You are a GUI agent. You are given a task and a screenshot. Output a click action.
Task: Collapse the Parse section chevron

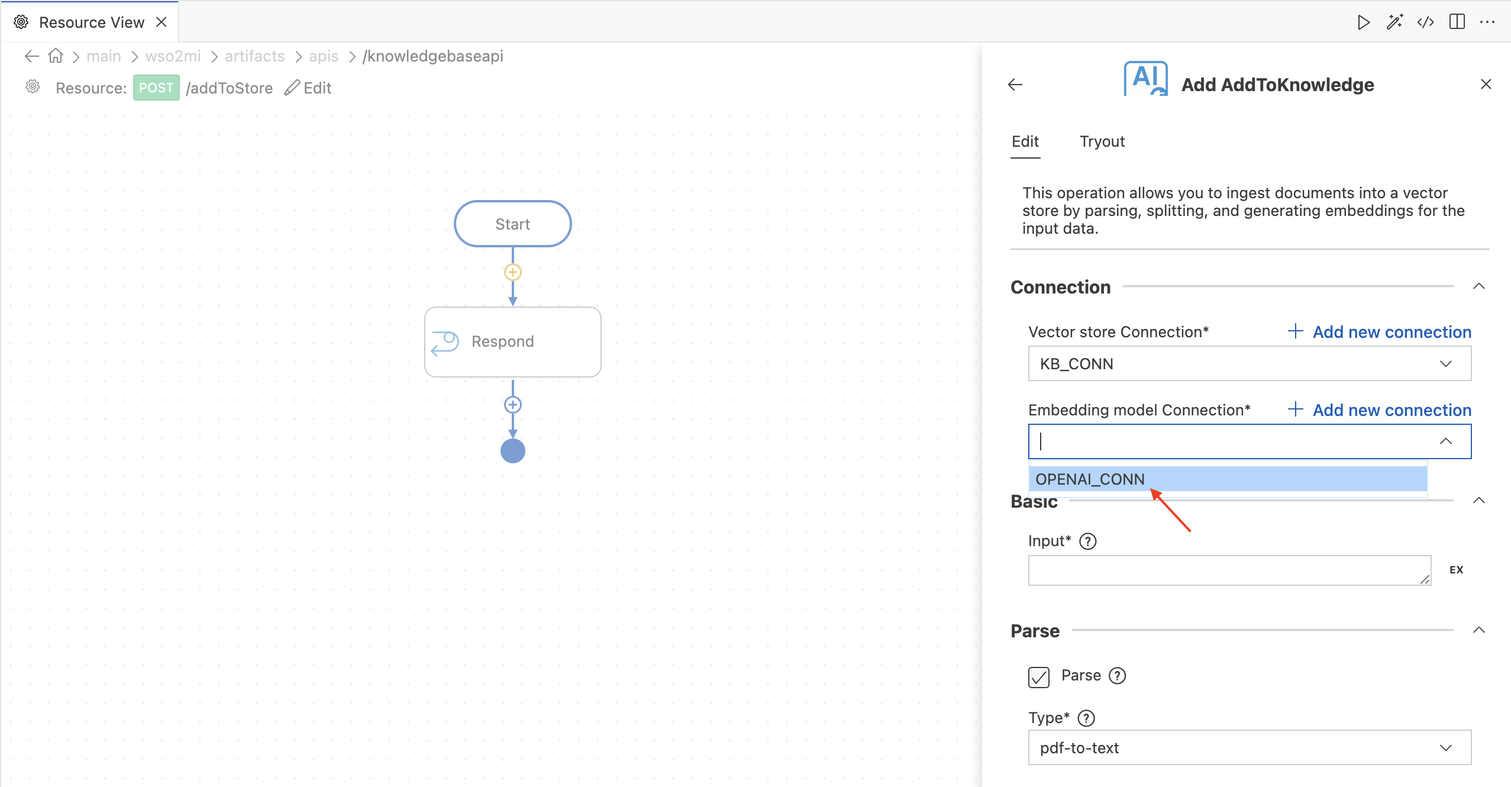(x=1479, y=630)
